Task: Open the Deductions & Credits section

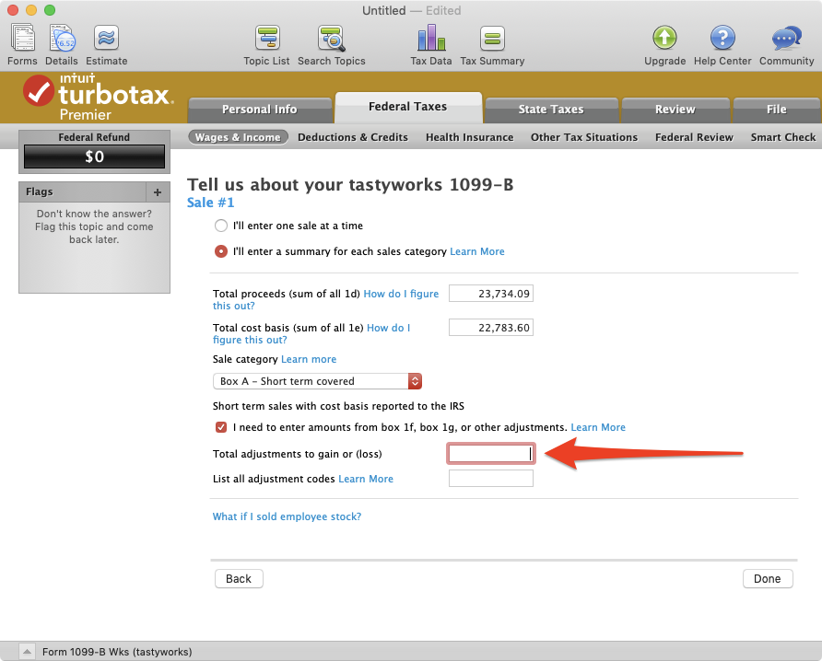Action: [353, 136]
